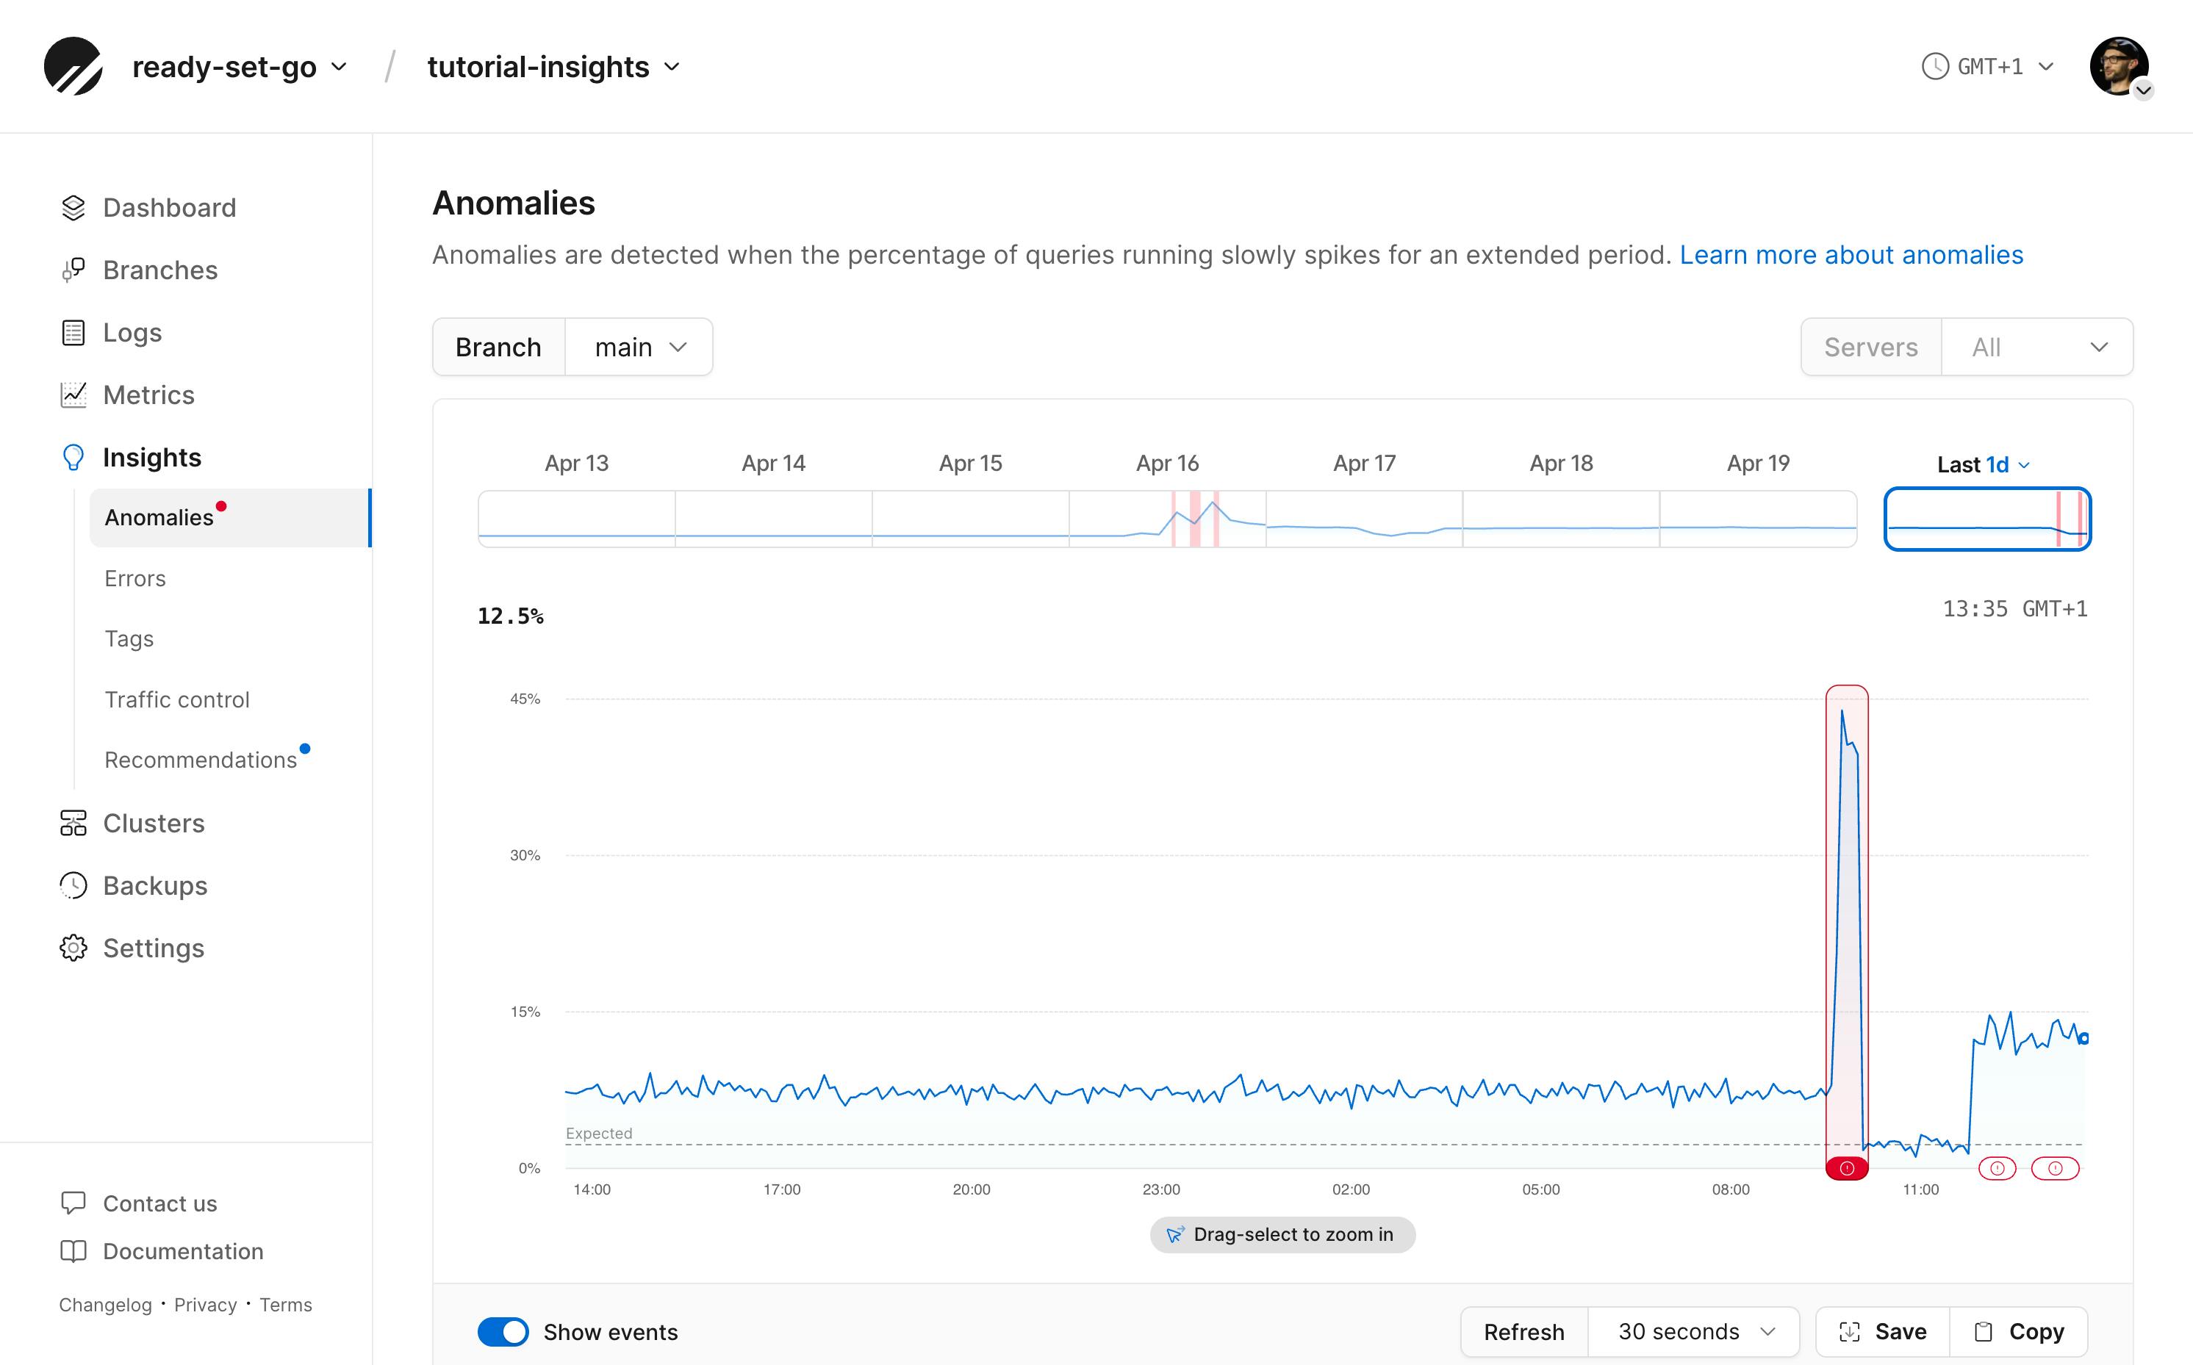Open the Logs page
Viewport: 2193px width, 1365px height.
pyautogui.click(x=132, y=332)
